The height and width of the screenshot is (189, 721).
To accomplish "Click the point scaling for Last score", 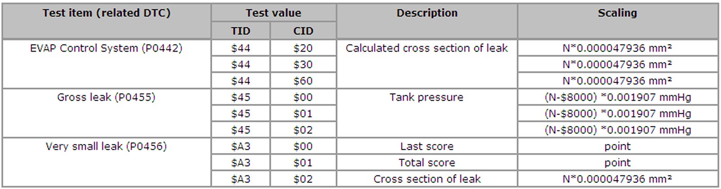I will (x=617, y=146).
